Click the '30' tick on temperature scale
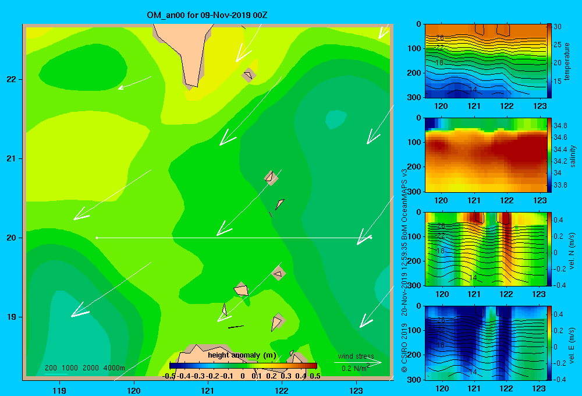 pos(558,27)
